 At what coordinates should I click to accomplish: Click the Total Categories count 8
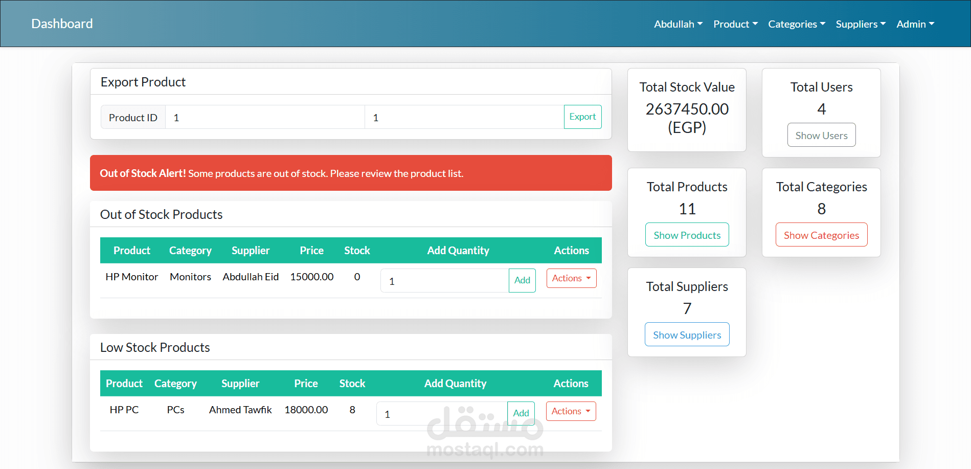coord(821,209)
